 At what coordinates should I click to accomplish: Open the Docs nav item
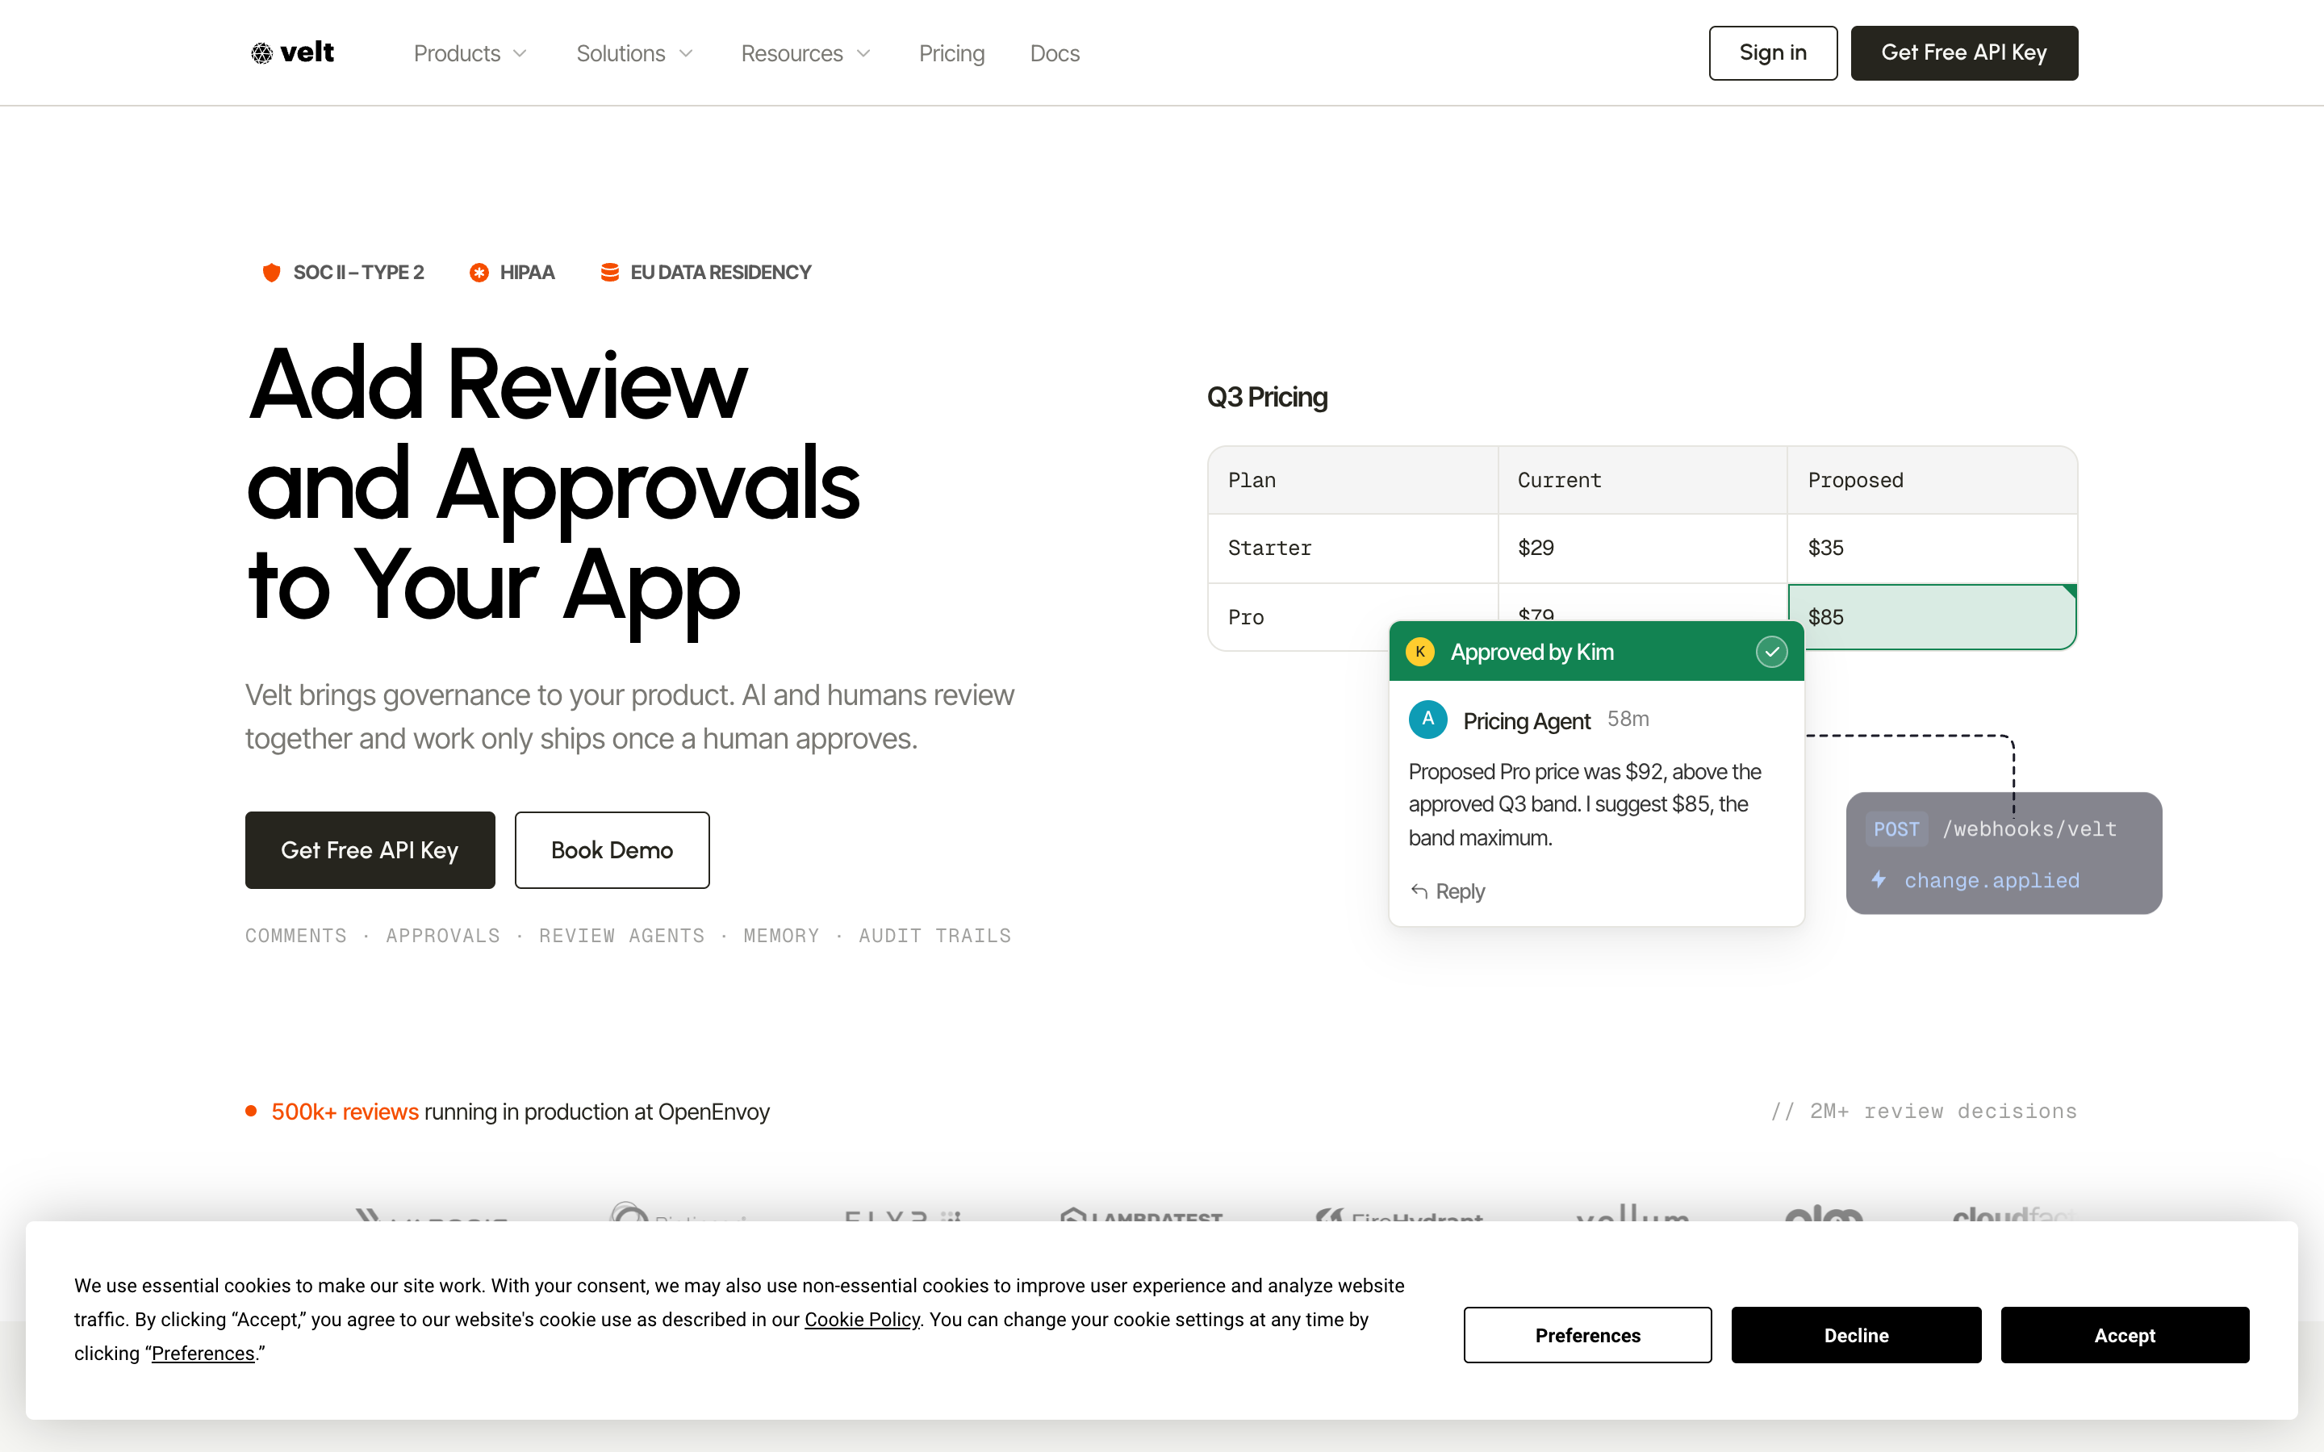click(x=1055, y=52)
